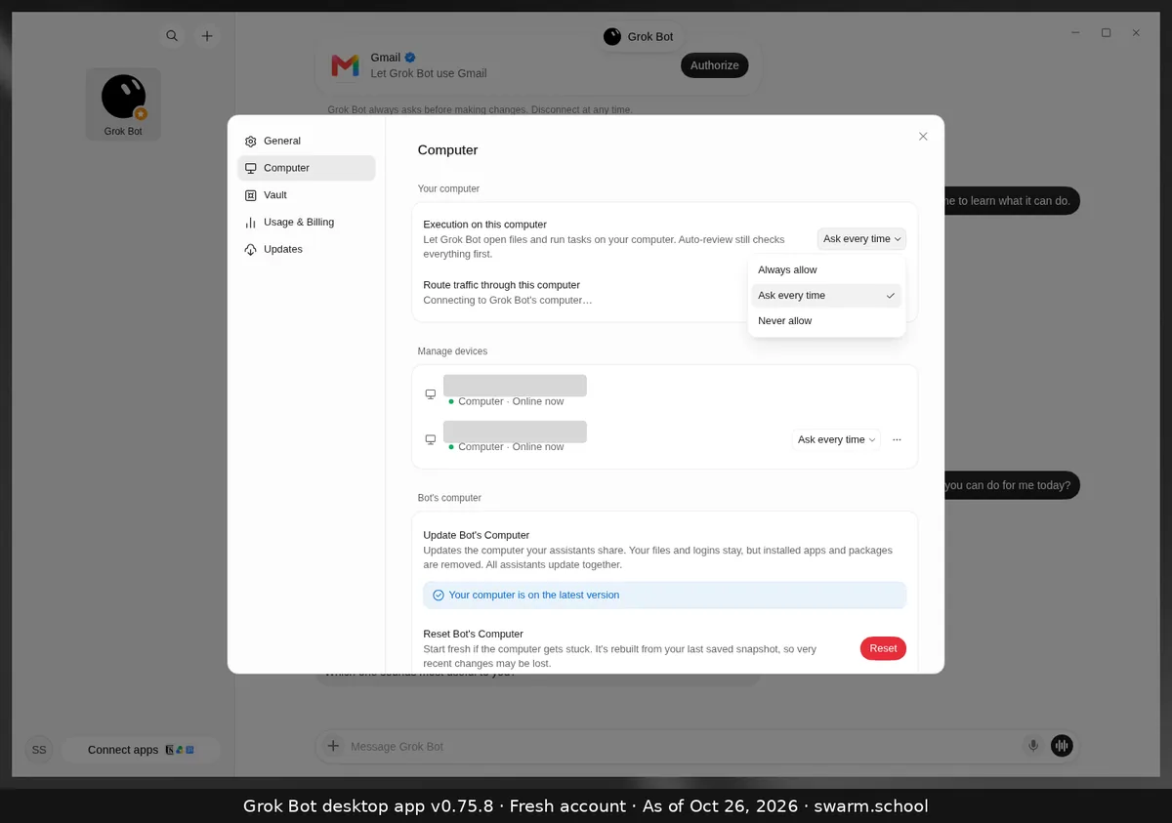
Task: Click the voice waveform button
Action: click(x=1062, y=746)
